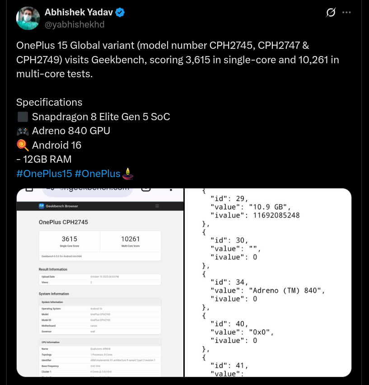Open the three-dot more options menu

[x=346, y=13]
